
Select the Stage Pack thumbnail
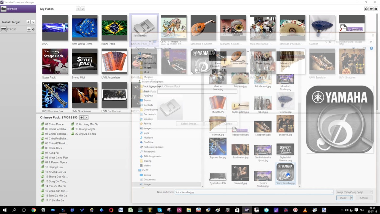[55, 62]
